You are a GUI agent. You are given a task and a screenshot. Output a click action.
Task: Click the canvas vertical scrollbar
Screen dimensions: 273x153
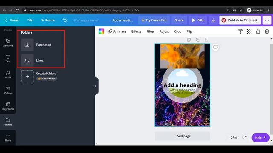(271, 89)
